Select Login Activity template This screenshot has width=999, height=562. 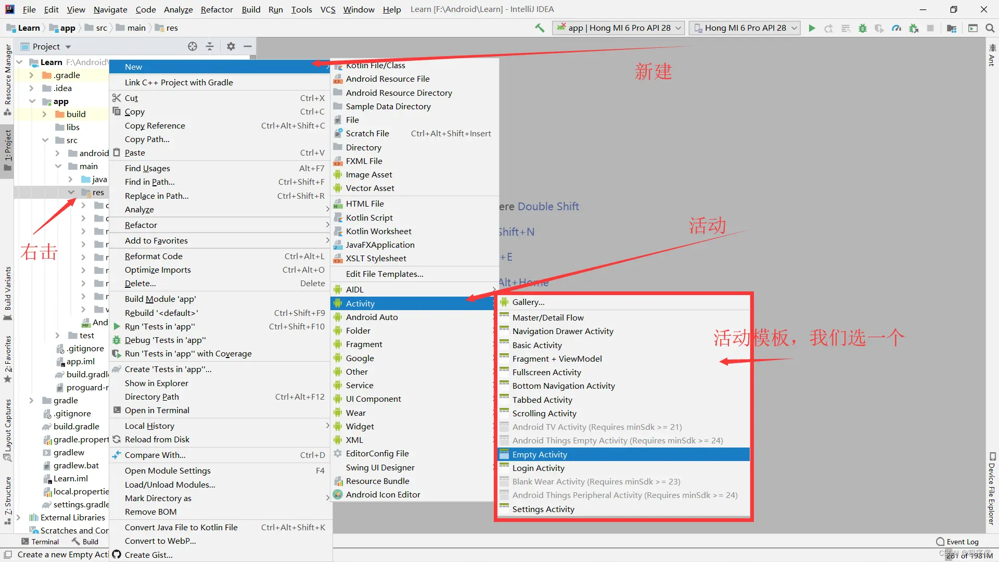coord(623,468)
